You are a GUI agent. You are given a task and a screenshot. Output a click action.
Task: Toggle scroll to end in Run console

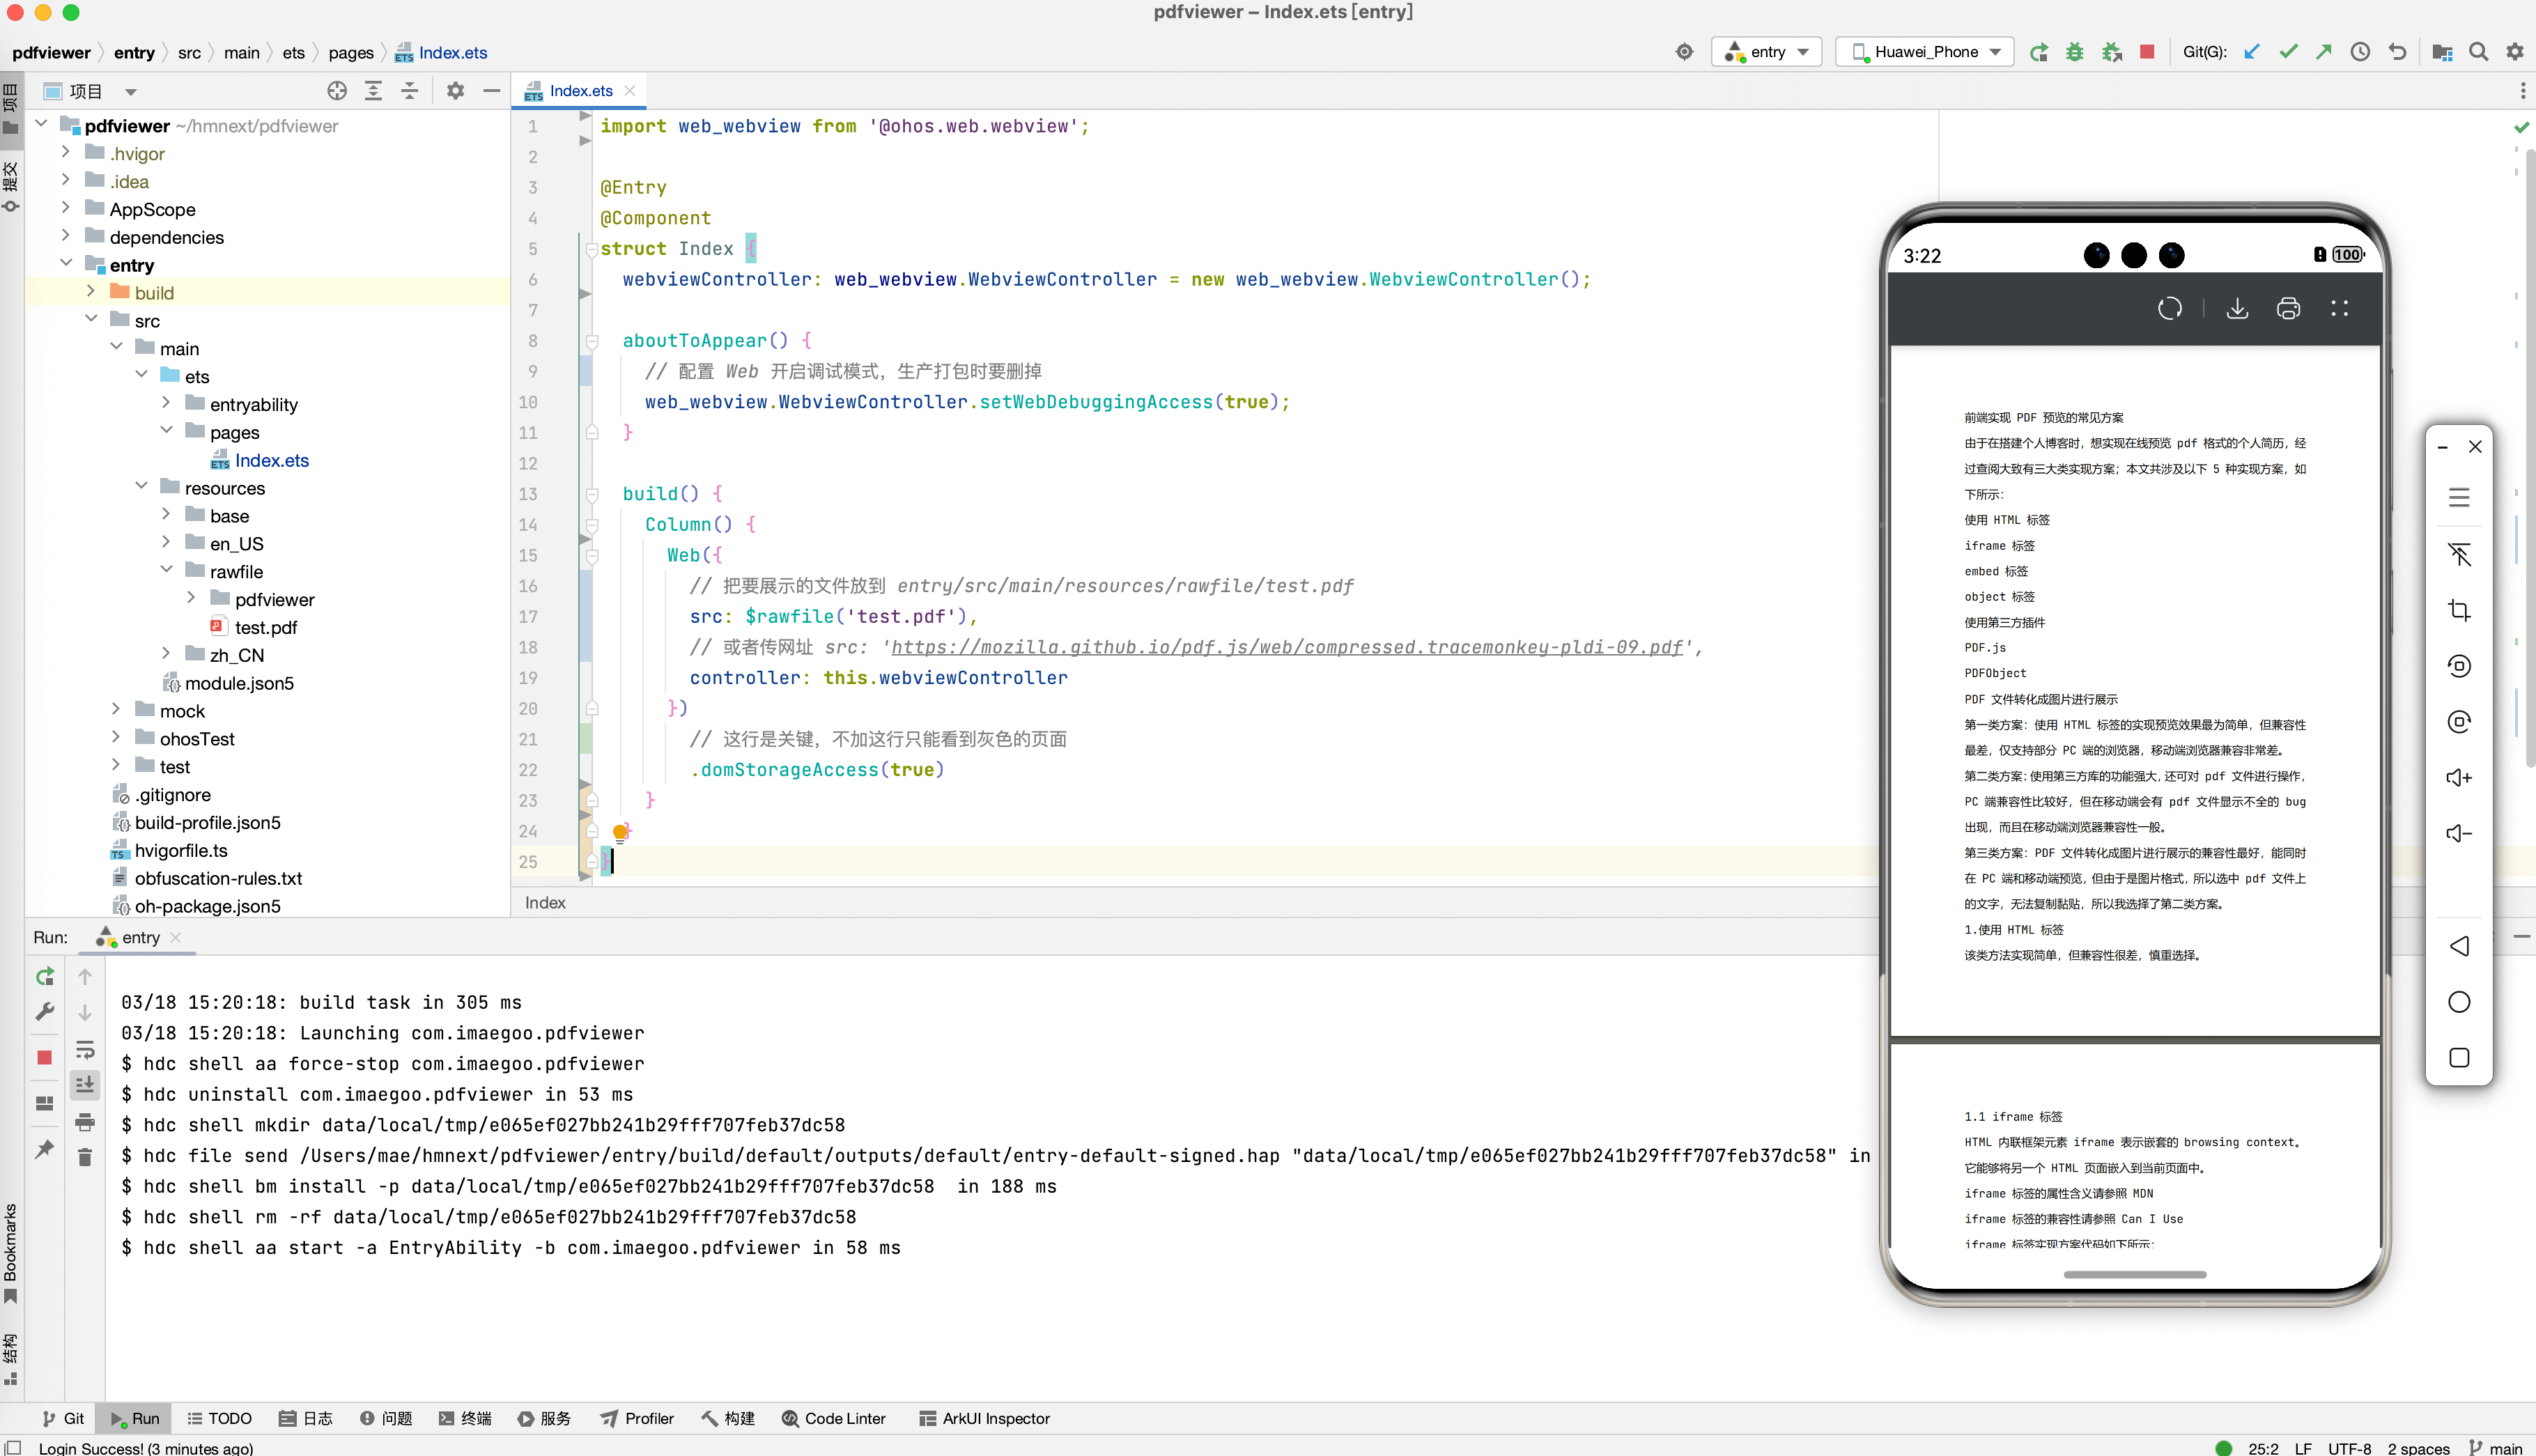(85, 1085)
